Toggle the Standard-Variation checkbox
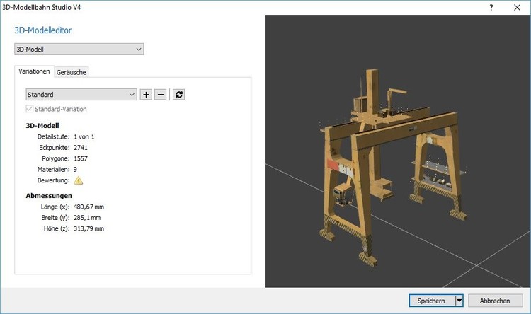This screenshot has width=531, height=314. click(x=30, y=109)
